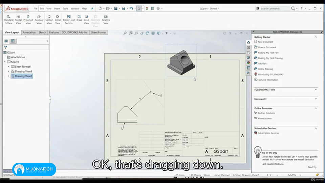
Task: Click the Break view tool
Action: click(x=79, y=18)
